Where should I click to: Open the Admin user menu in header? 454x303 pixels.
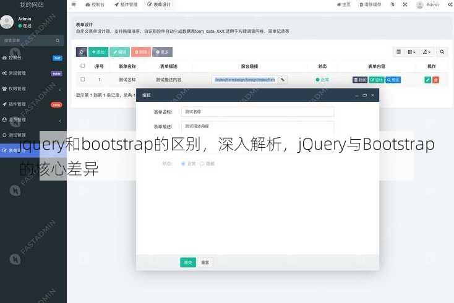427,4
